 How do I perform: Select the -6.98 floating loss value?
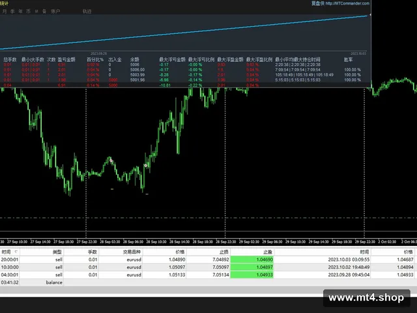164,80
